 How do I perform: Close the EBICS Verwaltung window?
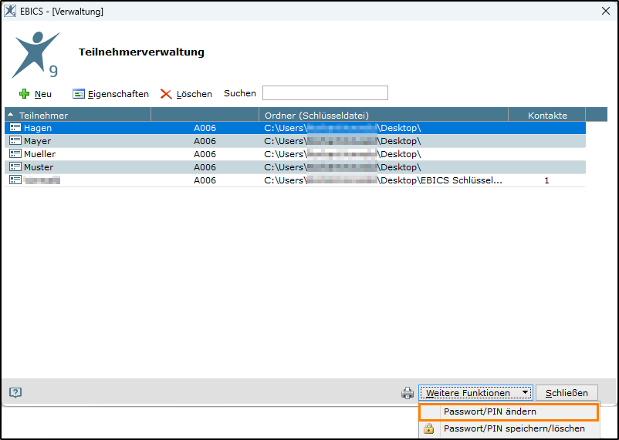pos(606,11)
